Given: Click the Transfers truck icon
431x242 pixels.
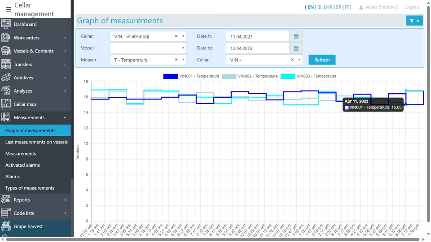Looking at the screenshot, I should tap(6, 64).
